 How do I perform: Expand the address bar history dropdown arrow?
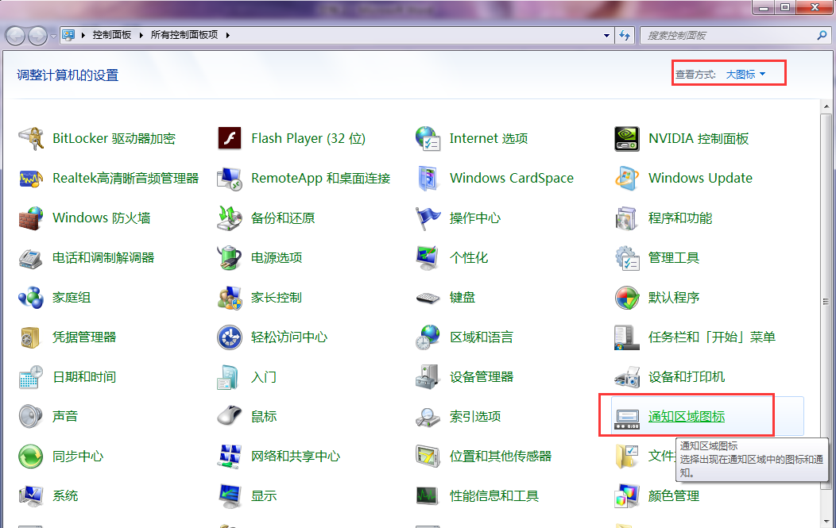pyautogui.click(x=606, y=36)
